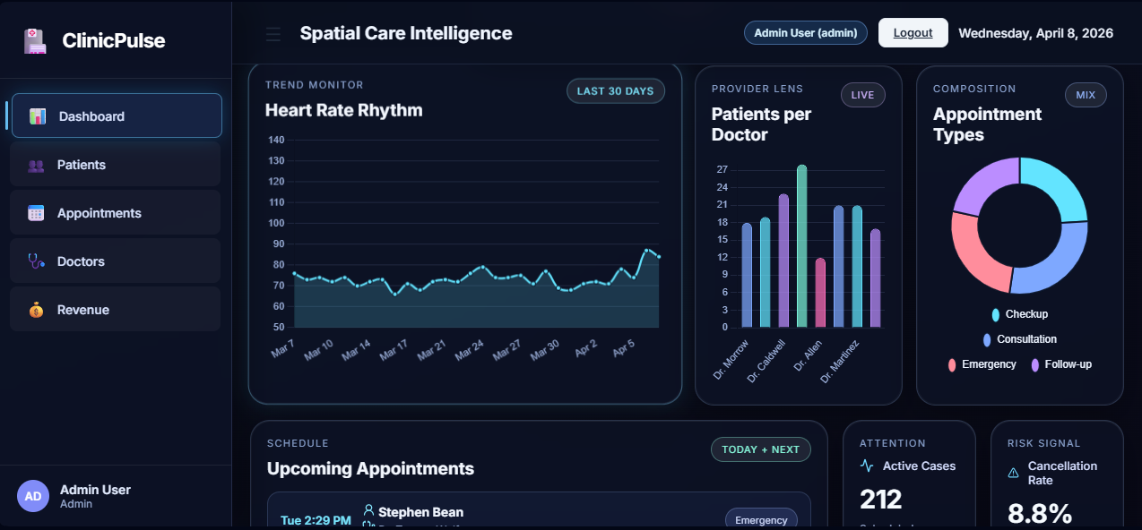Open the LAST 30 DAYS range selector

click(616, 90)
